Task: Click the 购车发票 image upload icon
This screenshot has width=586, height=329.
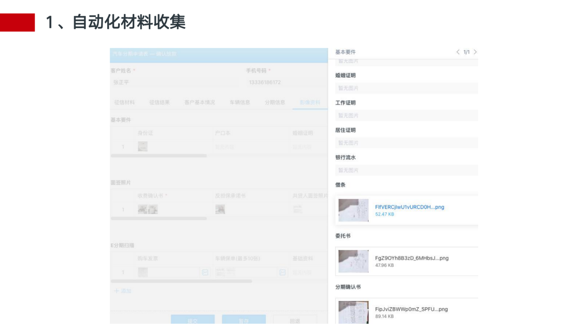Action: [205, 272]
